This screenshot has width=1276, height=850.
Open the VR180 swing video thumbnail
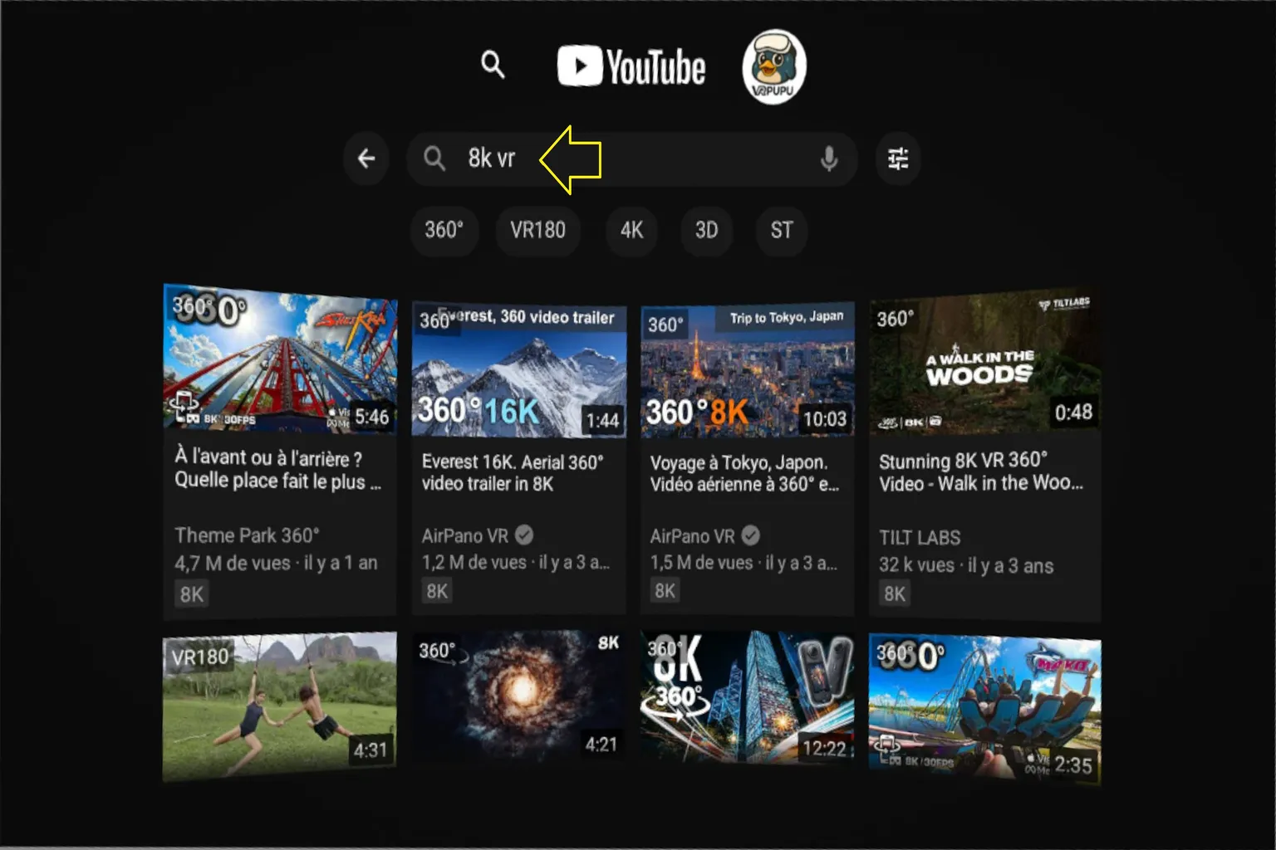click(x=280, y=707)
